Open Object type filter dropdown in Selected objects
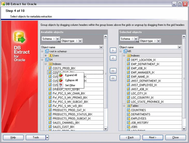This screenshot has height=143, width=189. [158, 41]
